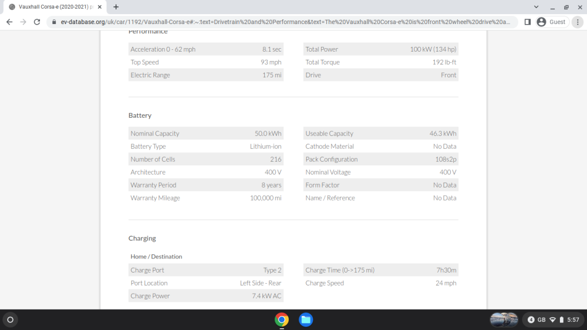The image size is (587, 330).
Task: Select the '7h30m' charge time value
Action: [446, 270]
